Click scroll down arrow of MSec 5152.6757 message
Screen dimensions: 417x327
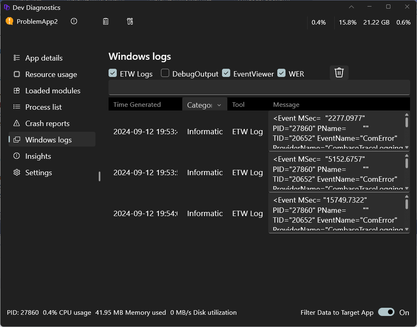click(x=407, y=188)
